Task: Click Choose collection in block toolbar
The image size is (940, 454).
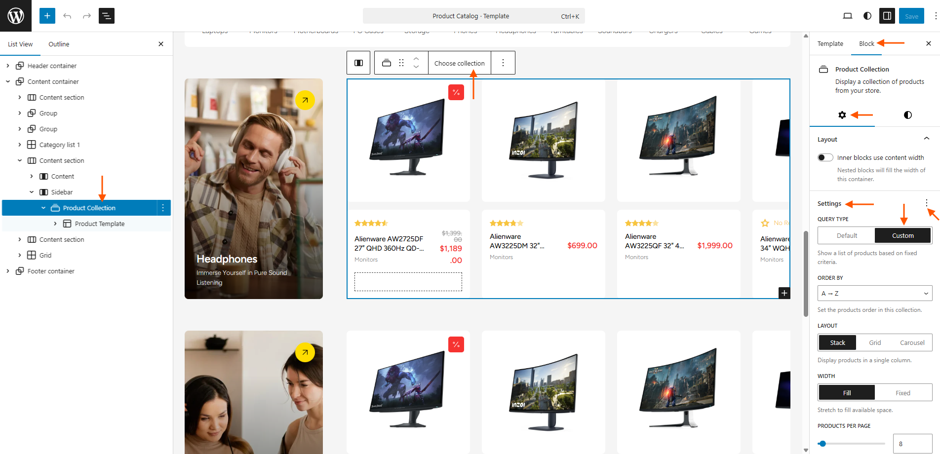Action: point(460,63)
